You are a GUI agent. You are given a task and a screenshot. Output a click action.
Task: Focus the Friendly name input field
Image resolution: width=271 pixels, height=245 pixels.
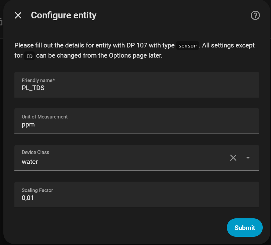click(136, 85)
